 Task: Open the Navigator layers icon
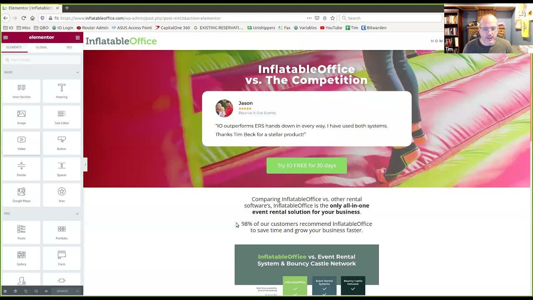15,291
